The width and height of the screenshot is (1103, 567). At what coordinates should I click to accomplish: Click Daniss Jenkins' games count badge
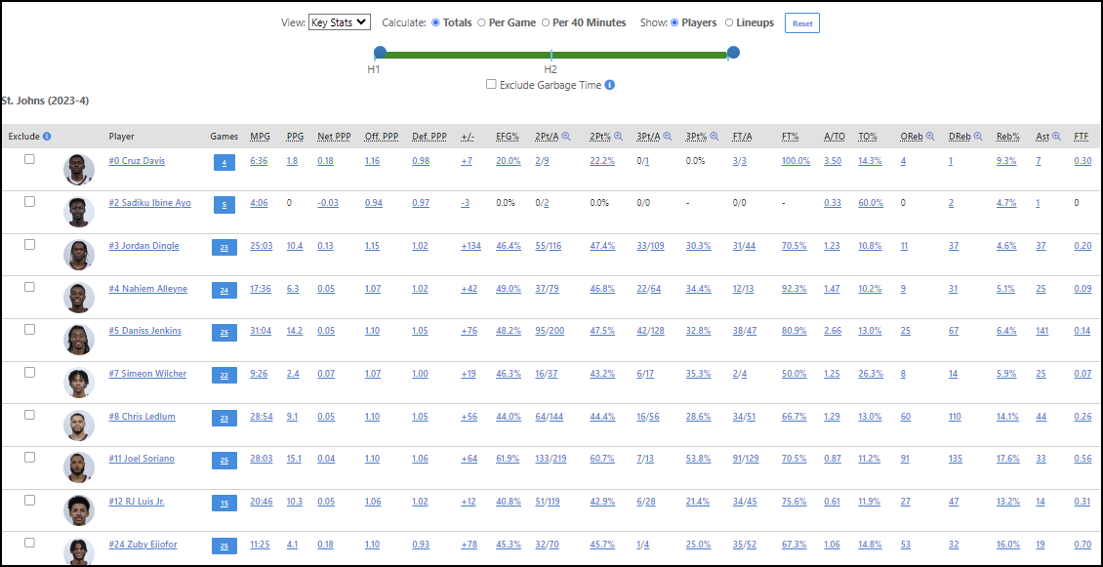[x=224, y=332]
